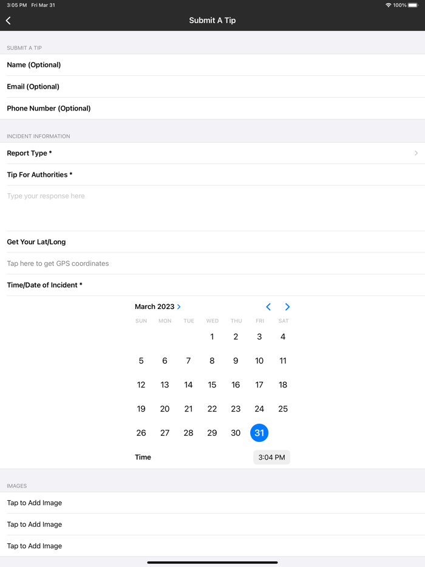Select March 5 on calendar
Screen dimensions: 425x567
tap(141, 361)
